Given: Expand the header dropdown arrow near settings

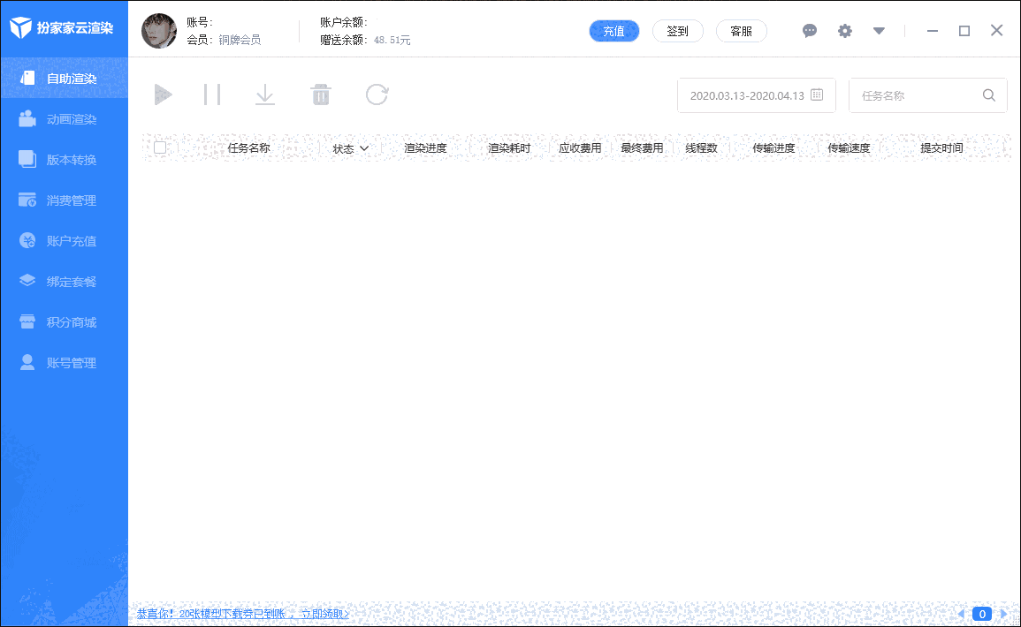Looking at the screenshot, I should click(879, 30).
